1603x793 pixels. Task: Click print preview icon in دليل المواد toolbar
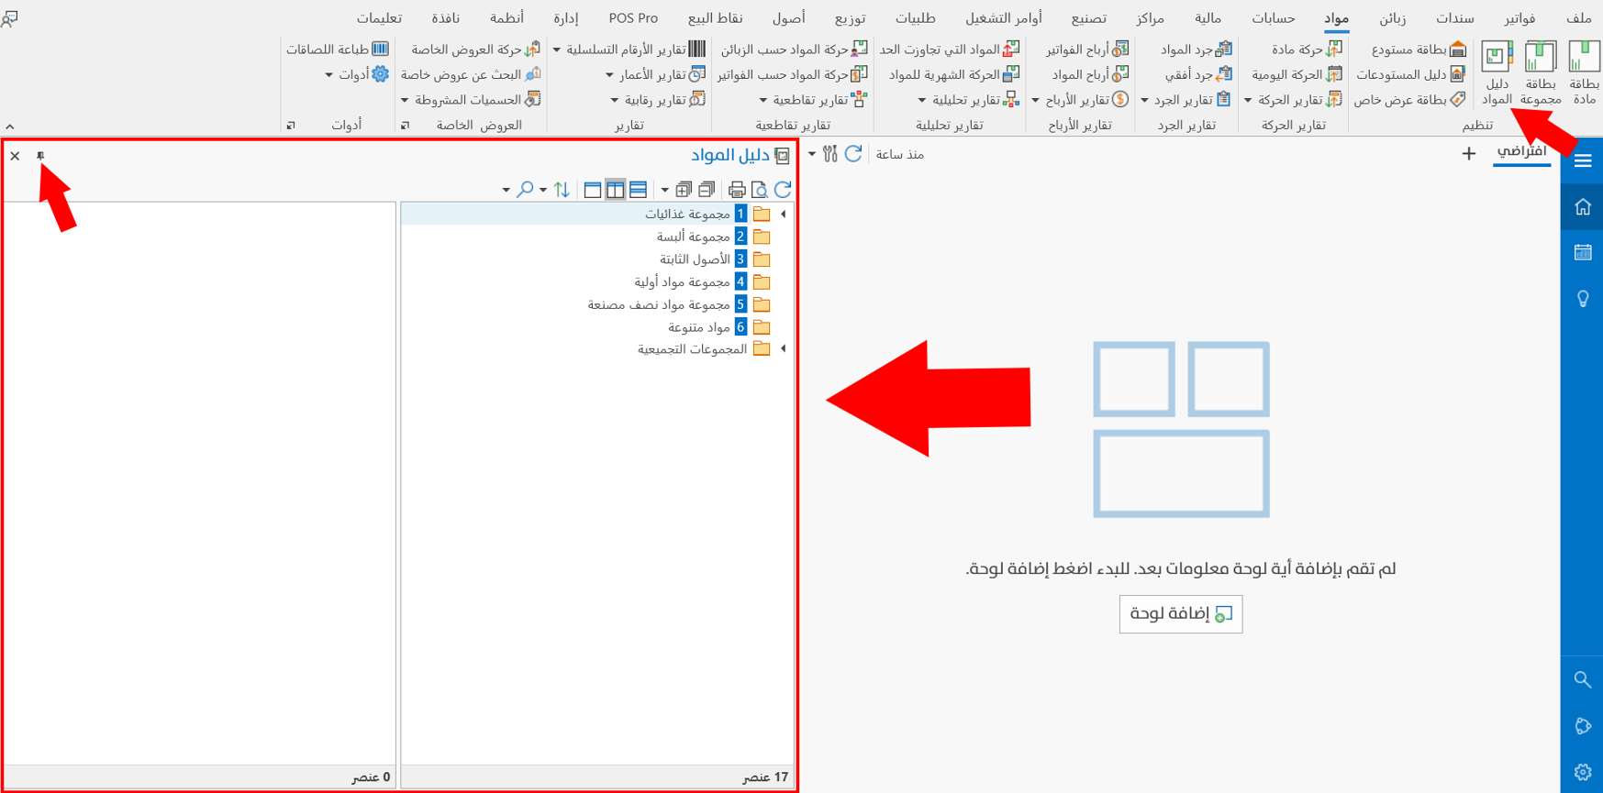point(760,190)
